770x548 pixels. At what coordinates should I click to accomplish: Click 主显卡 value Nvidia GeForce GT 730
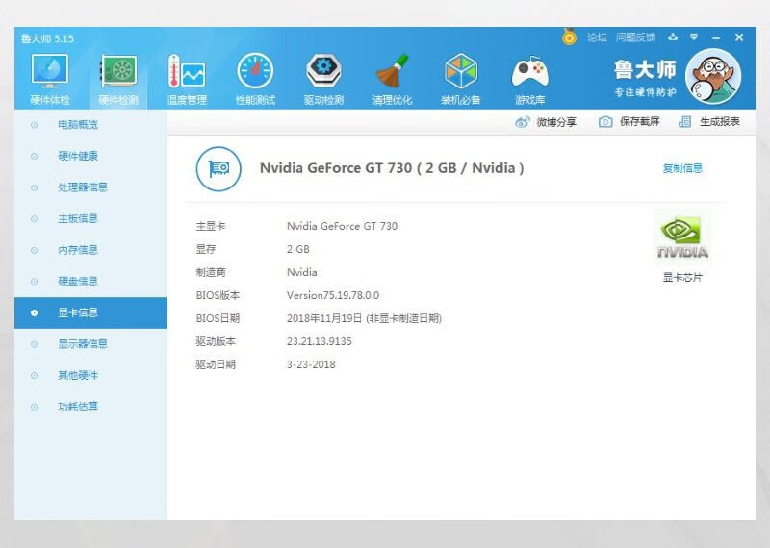coord(342,226)
